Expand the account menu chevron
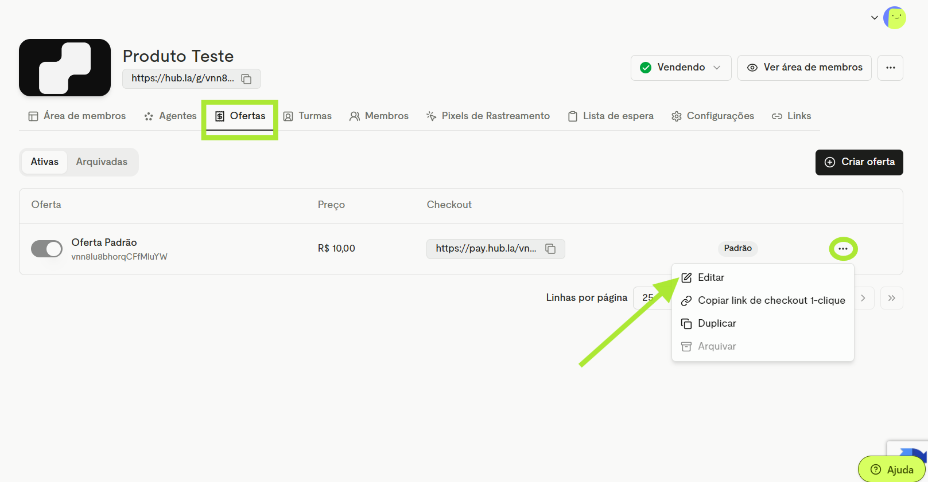The height and width of the screenshot is (482, 928). click(x=874, y=18)
